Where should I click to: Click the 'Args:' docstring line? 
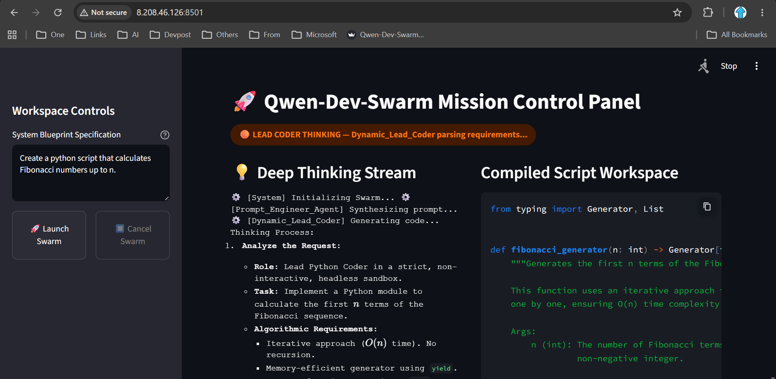523,331
